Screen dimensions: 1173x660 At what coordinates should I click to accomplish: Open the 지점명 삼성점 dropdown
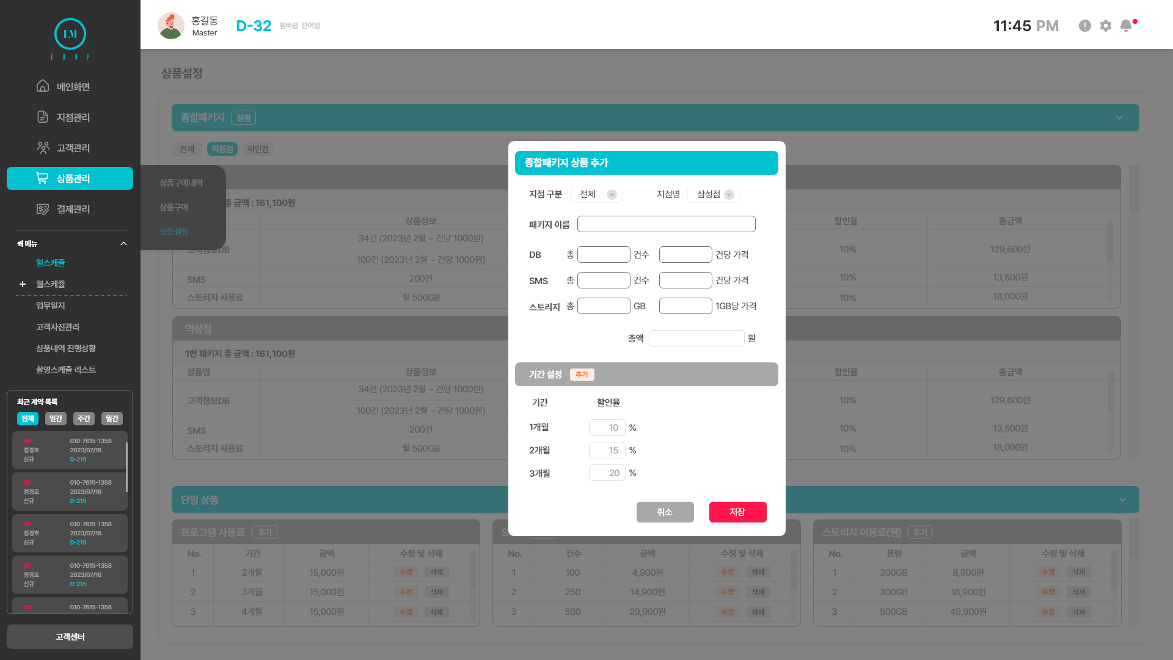coord(714,194)
